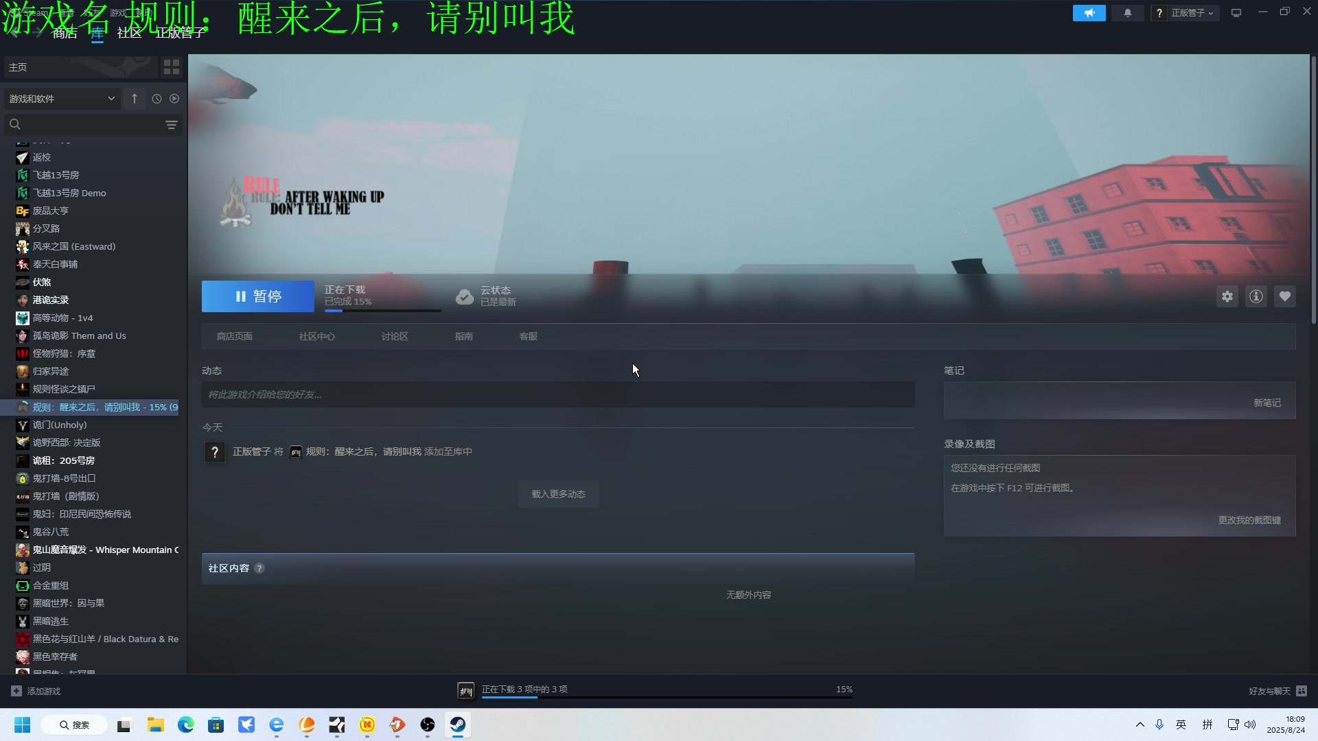Image resolution: width=1318 pixels, height=741 pixels.
Task: Open the 讨论区 tab
Action: pyautogui.click(x=395, y=336)
